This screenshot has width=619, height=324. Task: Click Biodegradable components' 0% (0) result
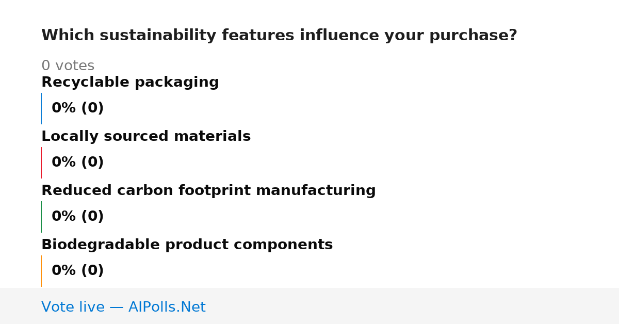pos(77,271)
